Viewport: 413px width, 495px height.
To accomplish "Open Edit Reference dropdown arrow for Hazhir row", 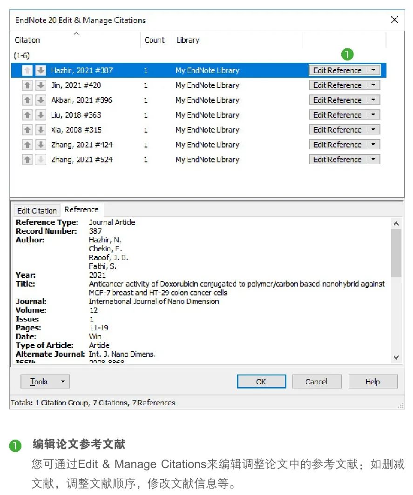I will [x=373, y=70].
